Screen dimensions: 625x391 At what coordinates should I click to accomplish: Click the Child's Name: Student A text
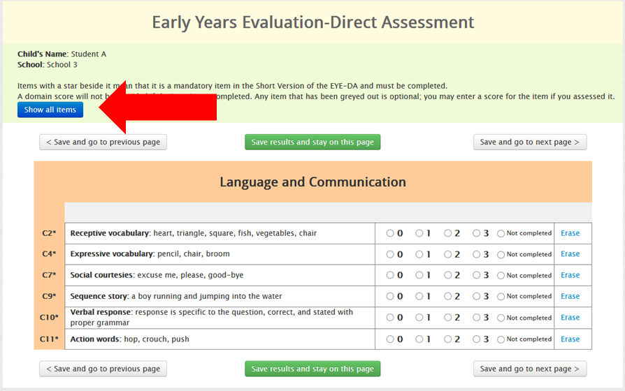(62, 54)
